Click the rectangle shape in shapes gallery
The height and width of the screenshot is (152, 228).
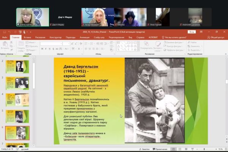(128, 43)
